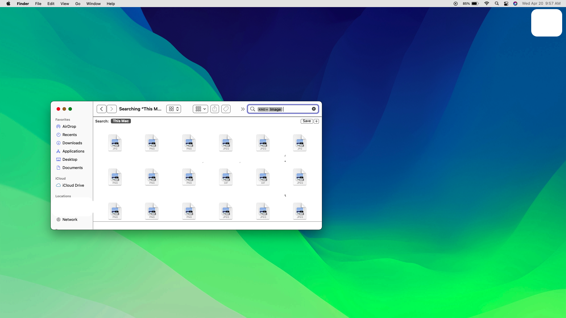Click the Share toolbar icon

click(215, 109)
